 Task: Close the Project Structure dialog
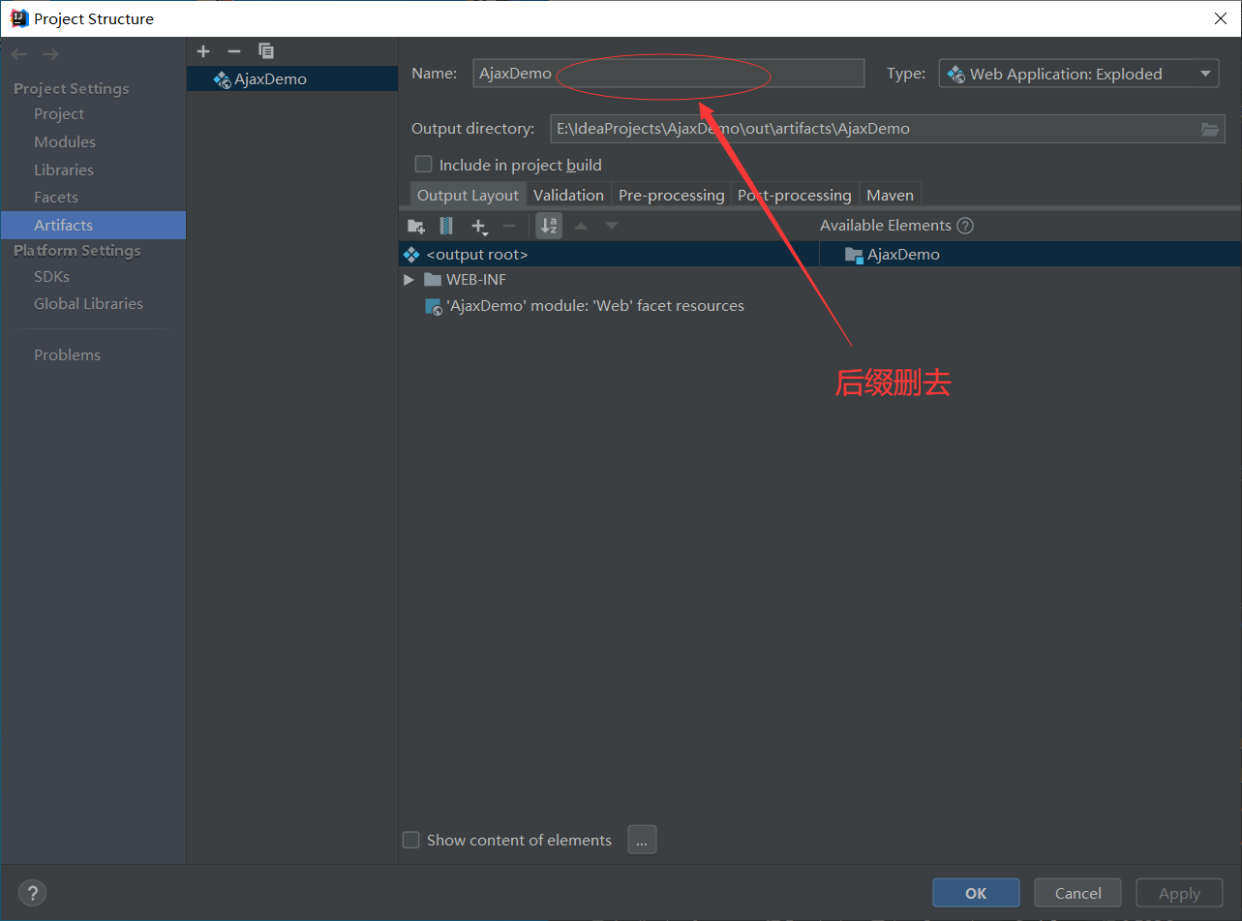pyautogui.click(x=1219, y=18)
